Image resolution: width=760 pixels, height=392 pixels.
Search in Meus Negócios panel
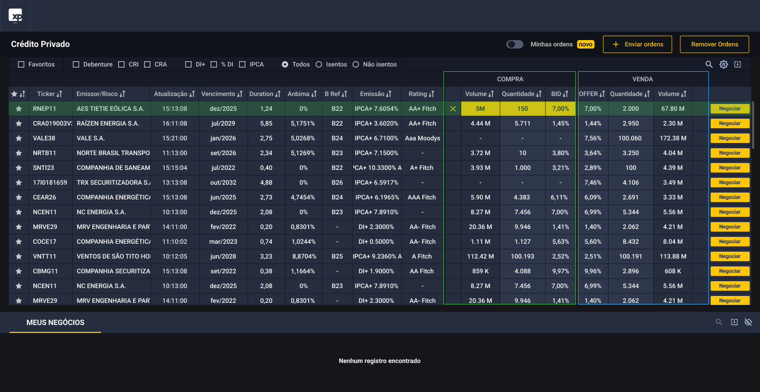[x=719, y=322]
